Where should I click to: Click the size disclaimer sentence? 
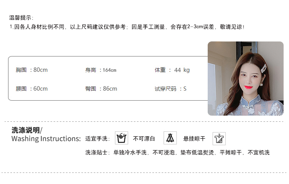point(127,27)
